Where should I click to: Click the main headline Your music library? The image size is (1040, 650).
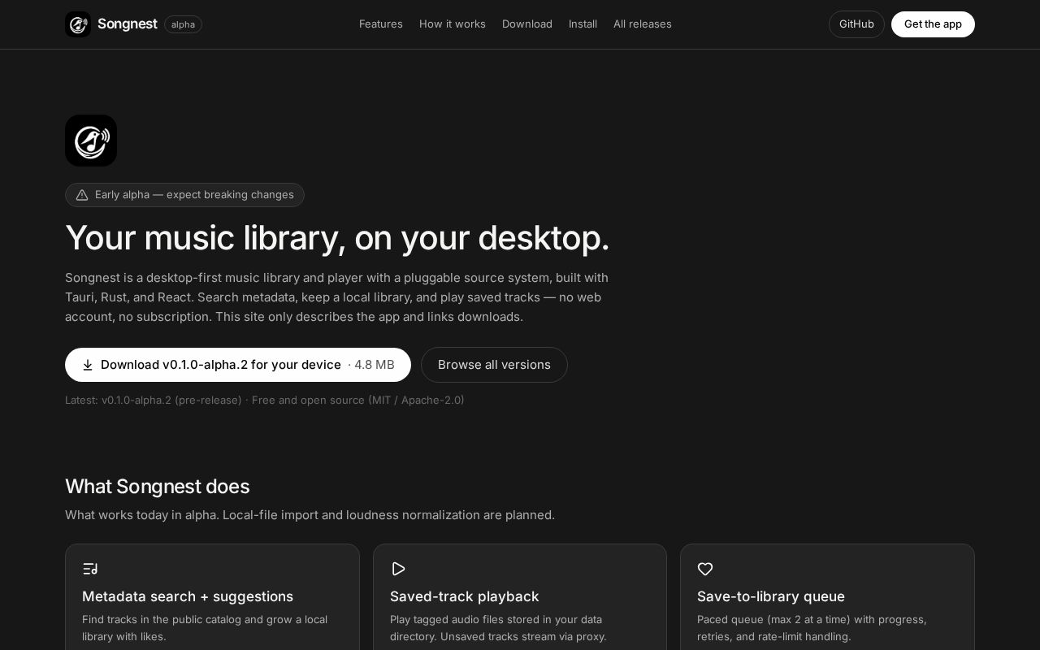click(x=337, y=238)
